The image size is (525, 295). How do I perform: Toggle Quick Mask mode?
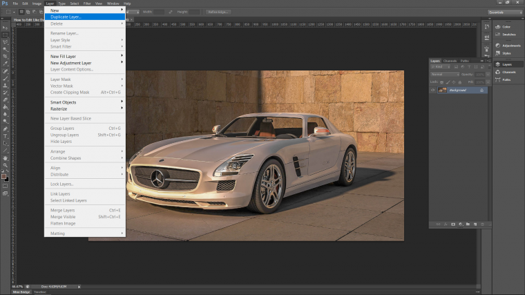pyautogui.click(x=5, y=186)
